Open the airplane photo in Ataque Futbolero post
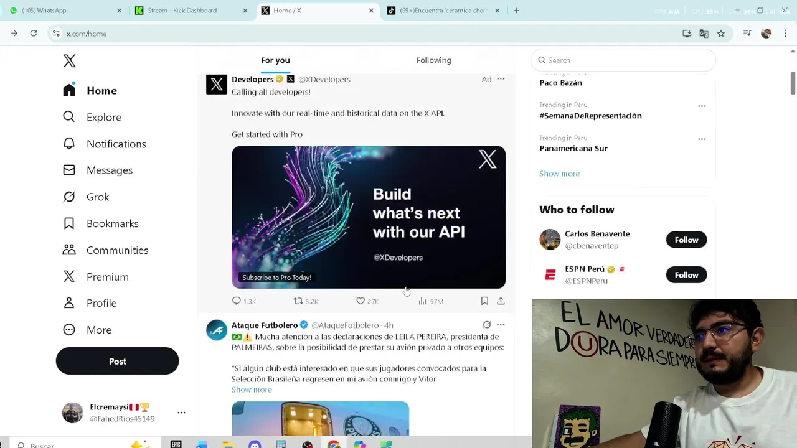797x448 pixels. pos(320,419)
